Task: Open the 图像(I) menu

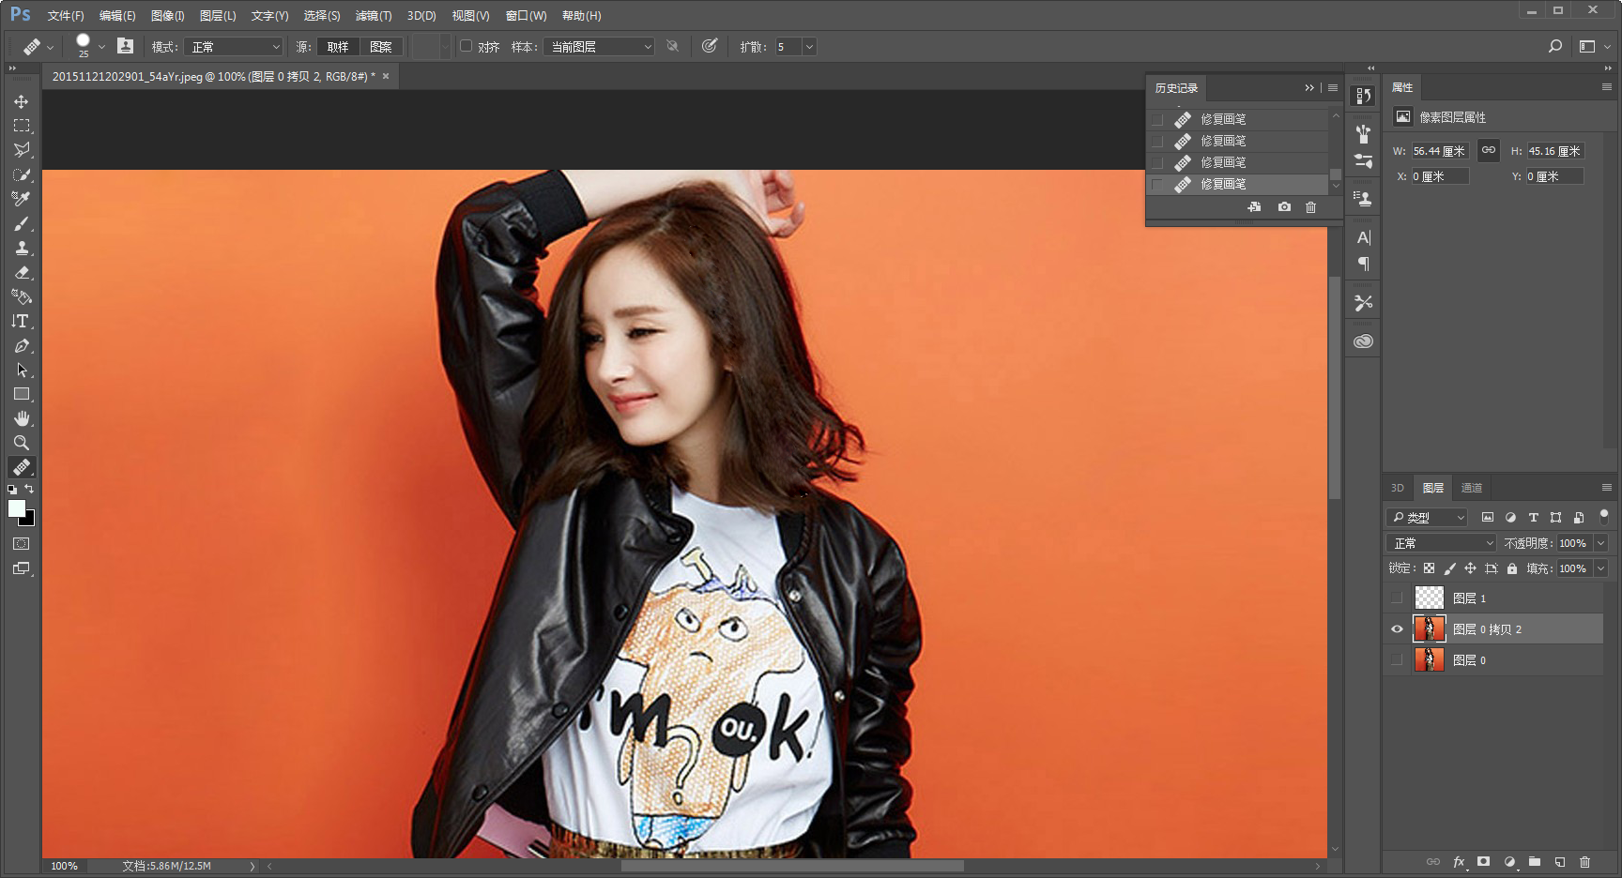Action: tap(167, 16)
